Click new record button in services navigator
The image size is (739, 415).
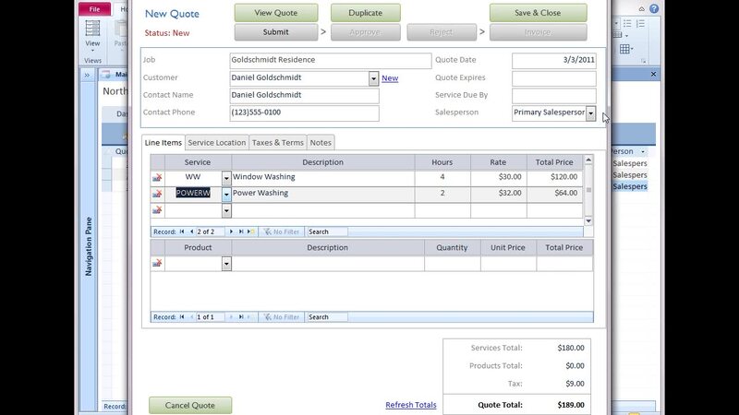pos(250,232)
